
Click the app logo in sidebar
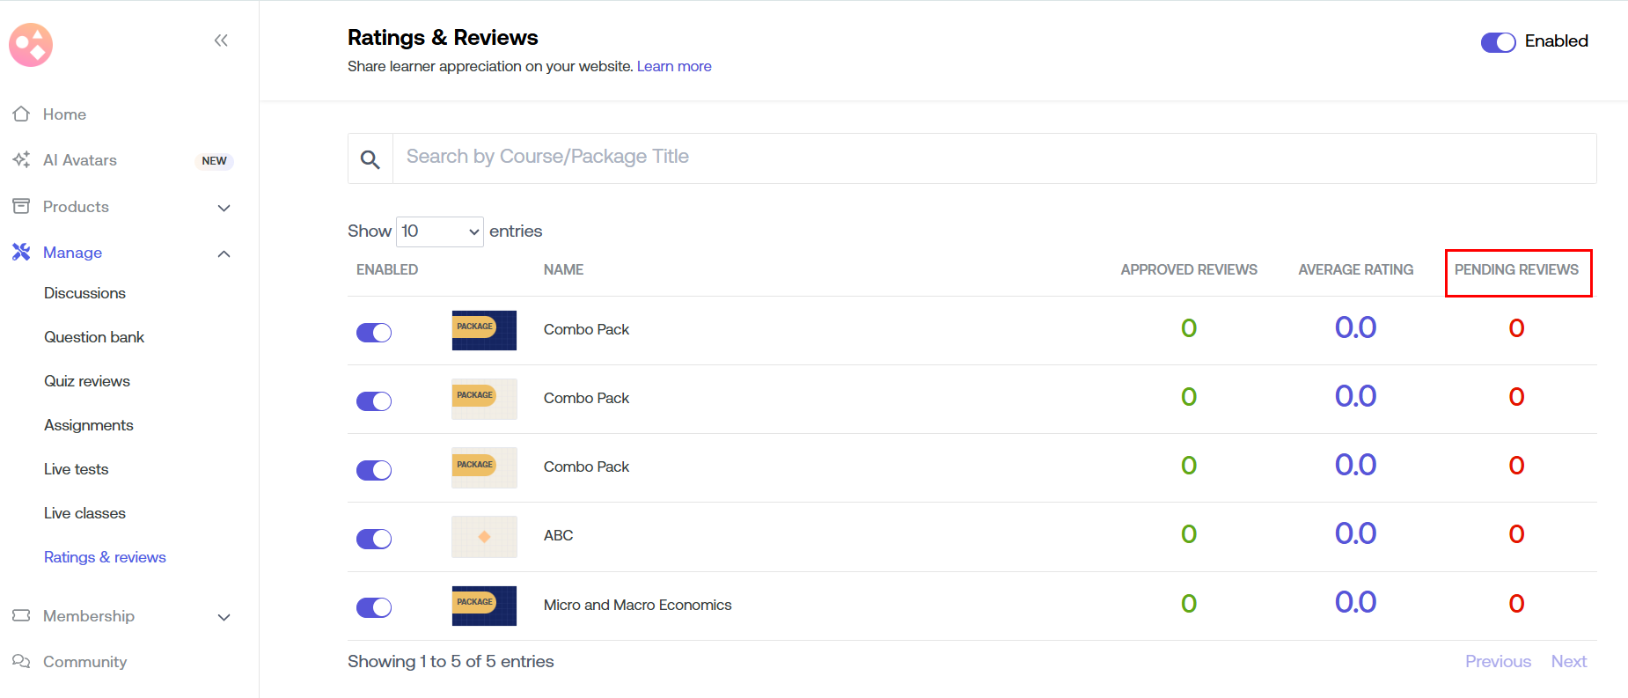coord(31,45)
